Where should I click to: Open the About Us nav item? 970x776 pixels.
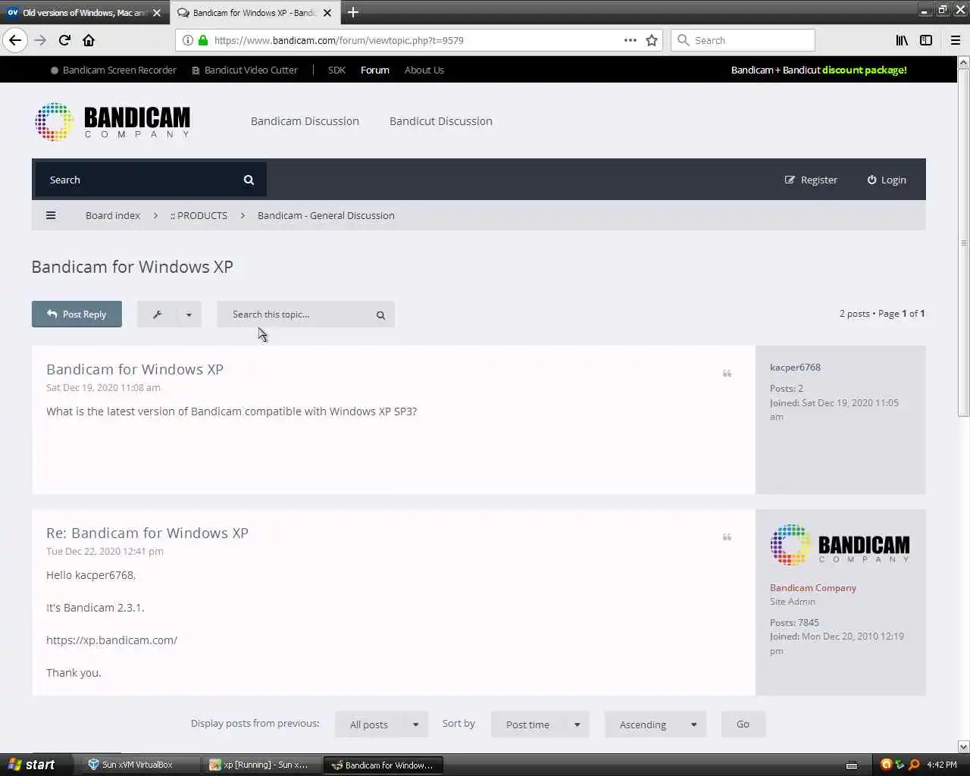click(x=424, y=70)
